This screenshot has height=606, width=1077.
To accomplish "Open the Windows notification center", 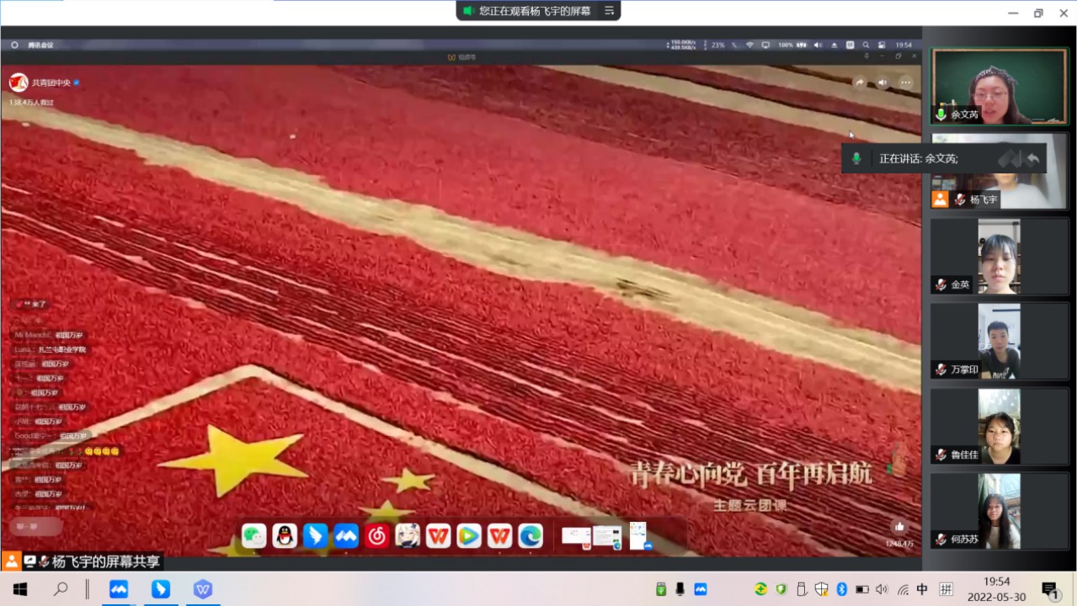I will [x=1049, y=589].
